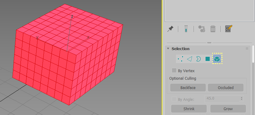Collapse the Selection rollout triangle
Viewport: 255px width, 115px height.
click(x=168, y=49)
